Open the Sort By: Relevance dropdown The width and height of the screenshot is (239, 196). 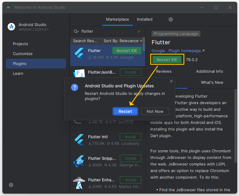point(123,41)
